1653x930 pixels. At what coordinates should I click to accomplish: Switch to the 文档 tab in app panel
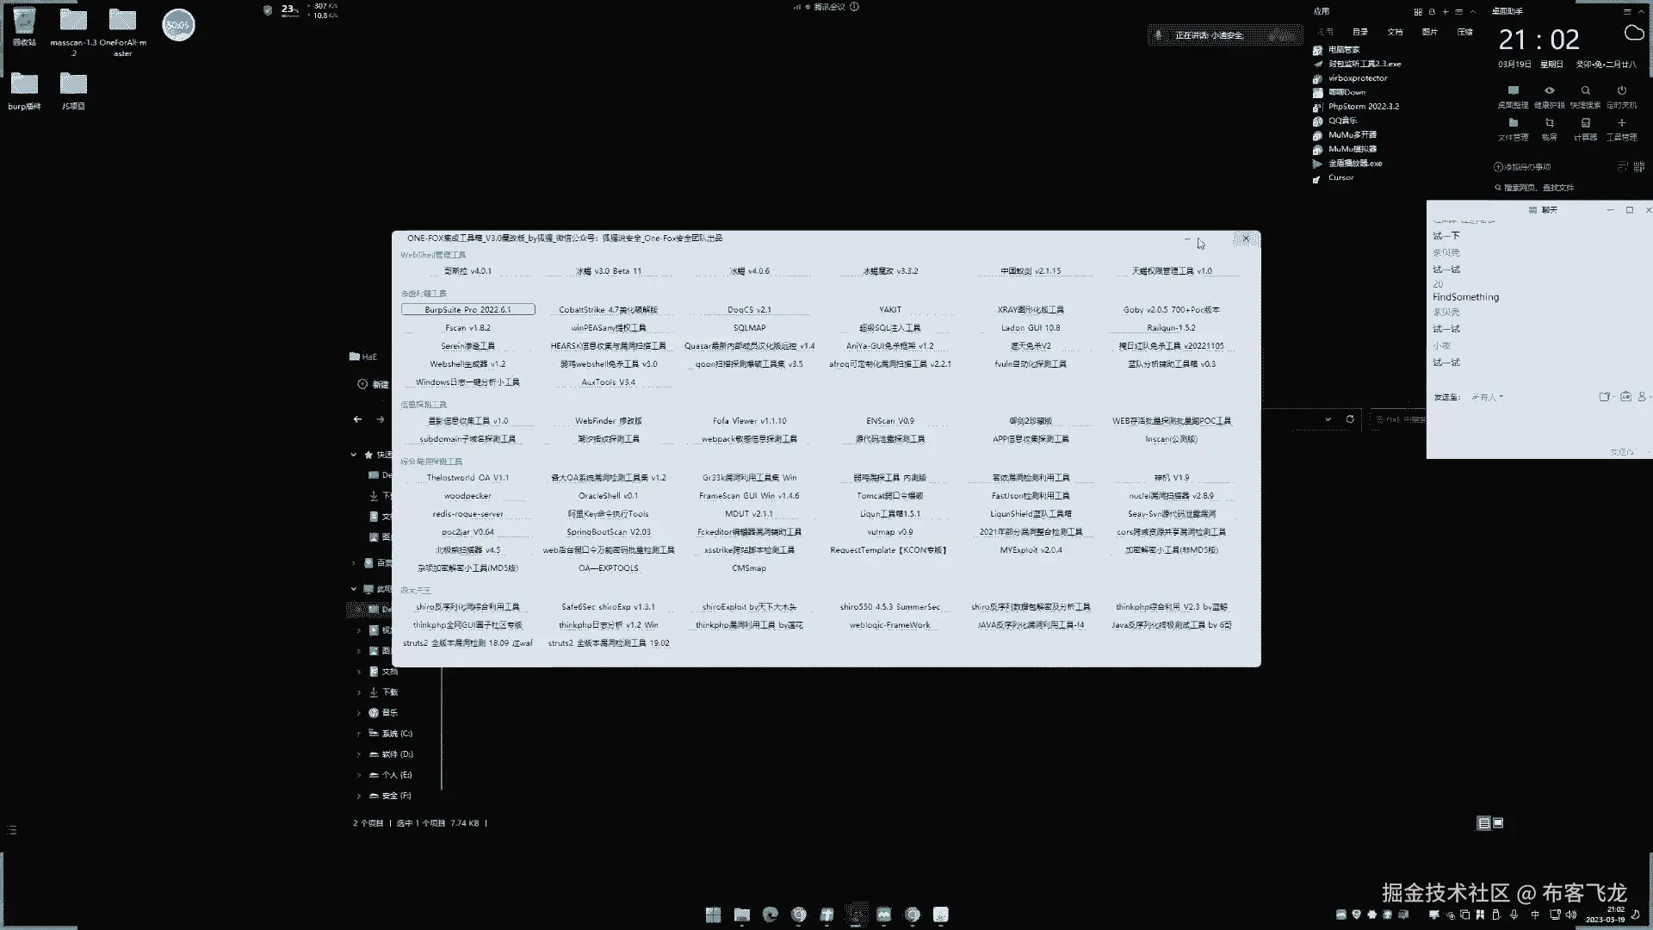point(1395,32)
